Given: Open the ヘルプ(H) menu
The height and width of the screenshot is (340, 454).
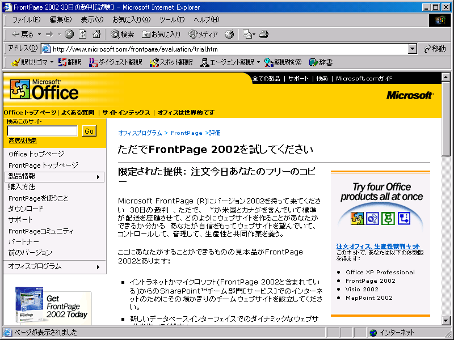Looking at the screenshot, I should [207, 20].
